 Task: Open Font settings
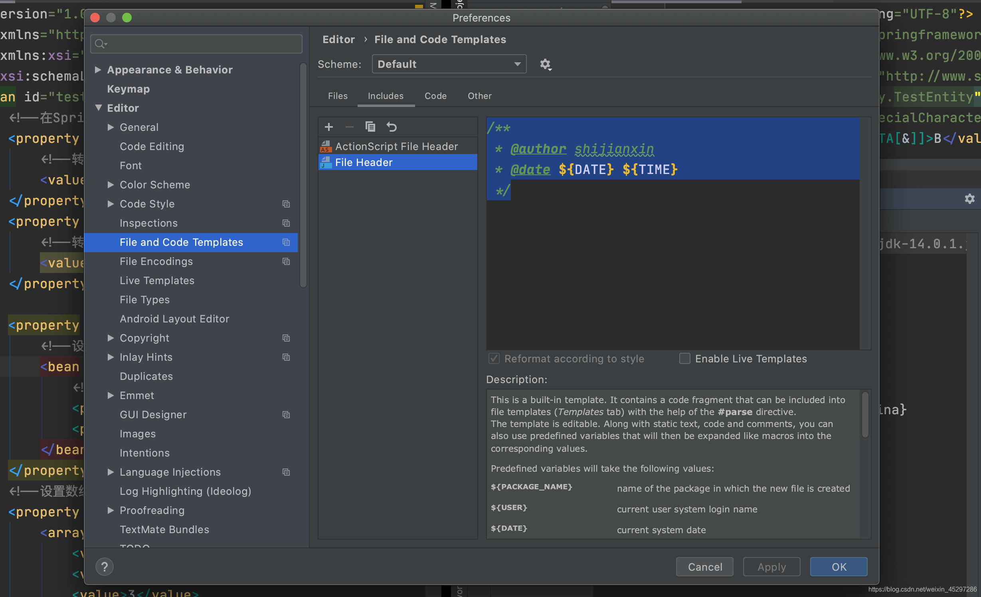131,166
